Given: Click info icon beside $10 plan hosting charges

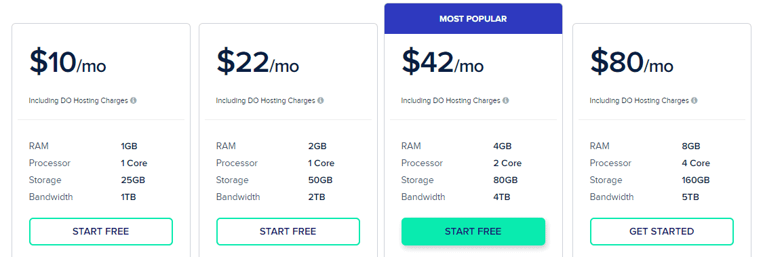Looking at the screenshot, I should (134, 101).
